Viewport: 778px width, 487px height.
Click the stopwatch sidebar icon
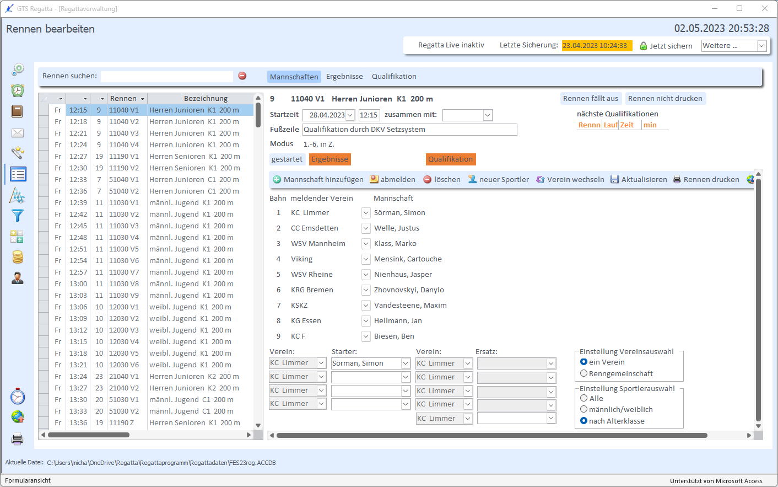[x=18, y=396]
